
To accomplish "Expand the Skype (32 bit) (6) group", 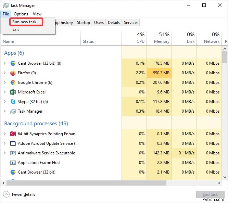I will coord(5,101).
